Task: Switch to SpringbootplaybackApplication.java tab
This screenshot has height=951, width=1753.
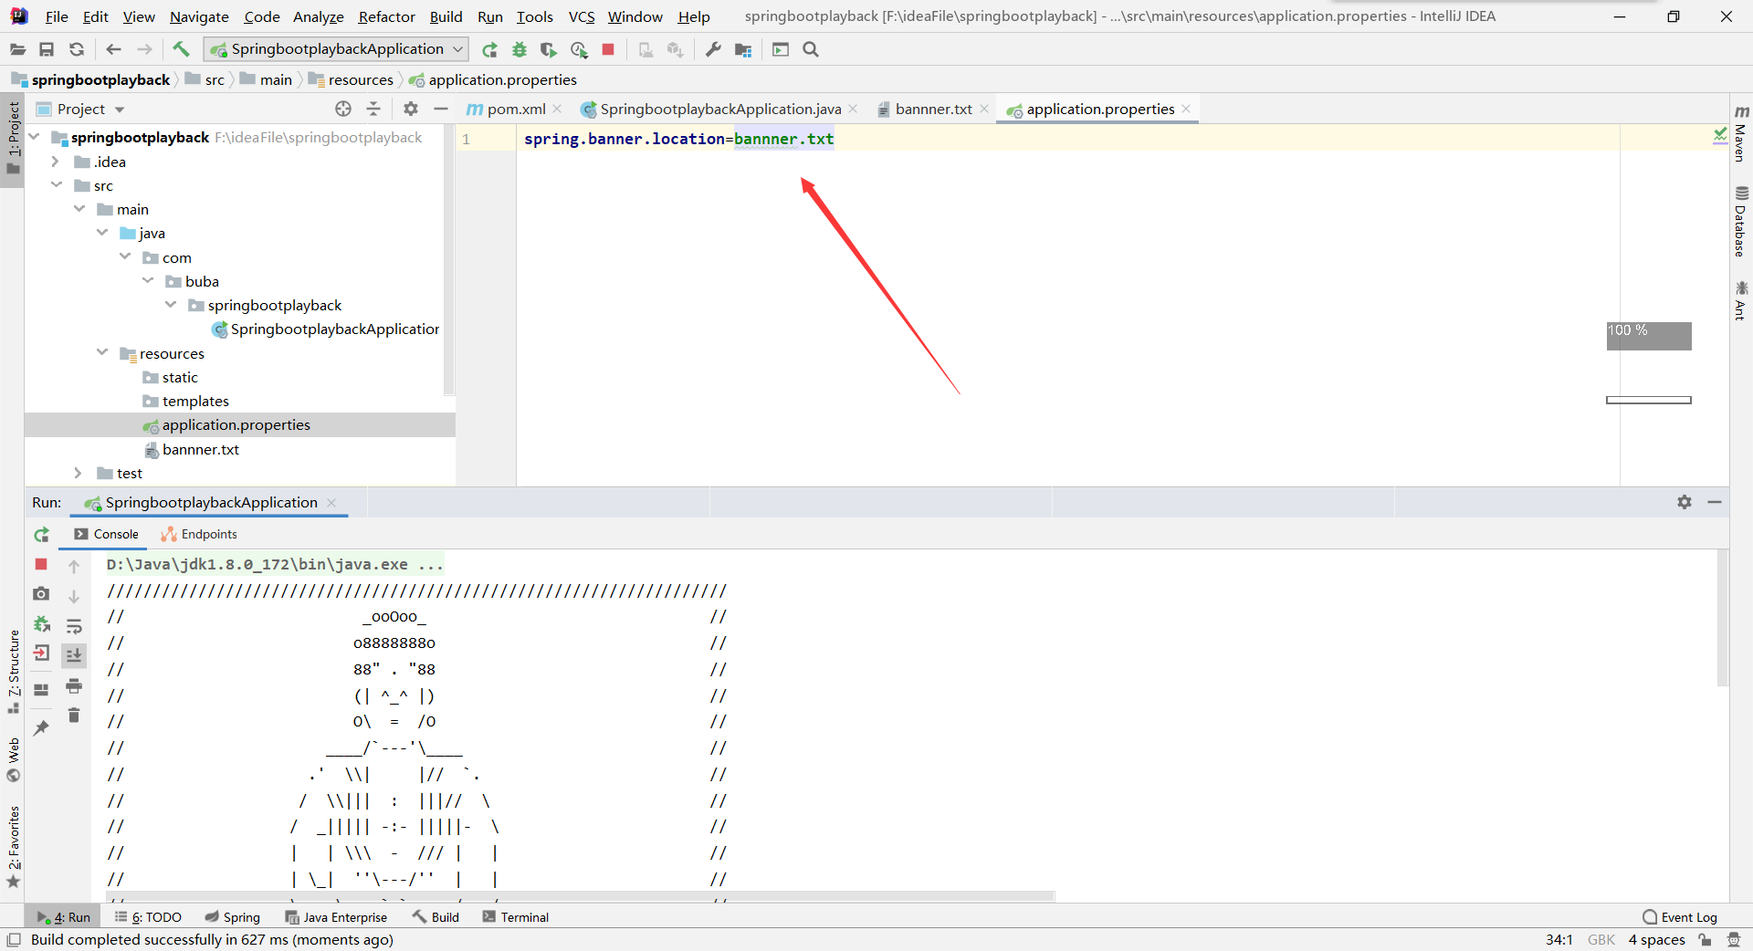Action: click(720, 110)
